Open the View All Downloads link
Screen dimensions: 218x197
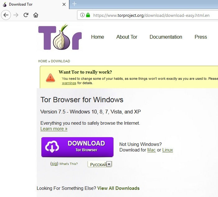(118, 188)
